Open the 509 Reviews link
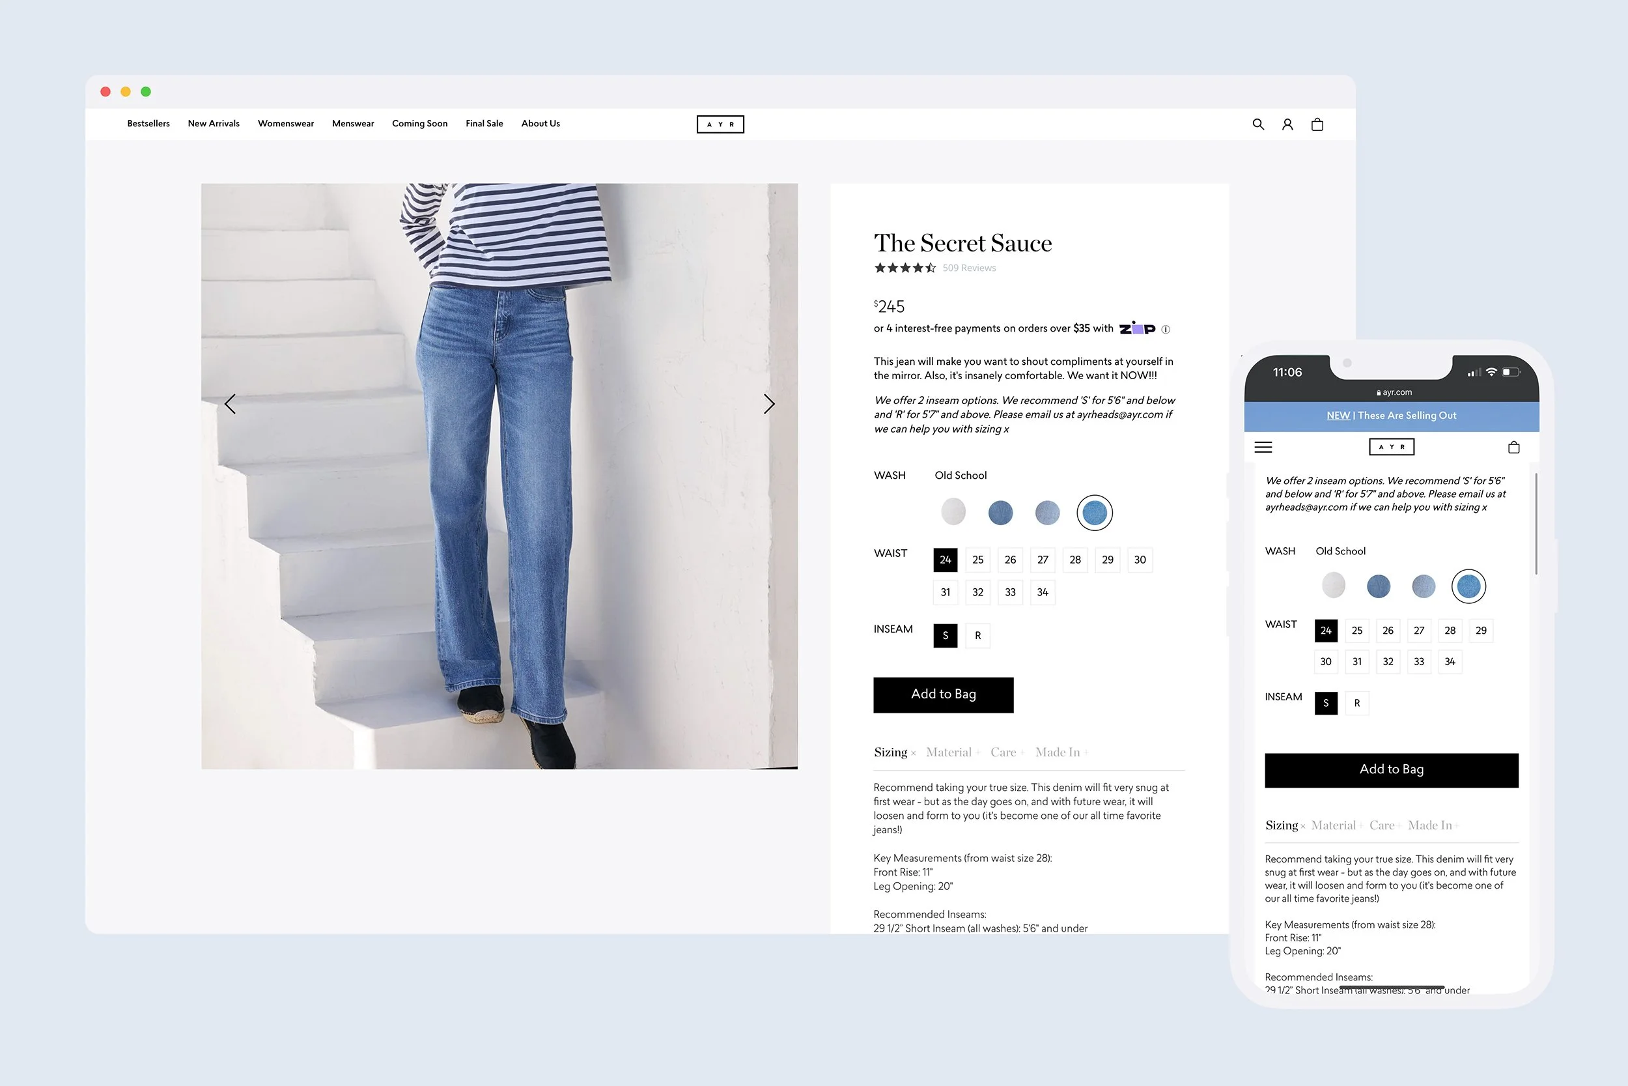This screenshot has height=1086, width=1628. pyautogui.click(x=968, y=268)
